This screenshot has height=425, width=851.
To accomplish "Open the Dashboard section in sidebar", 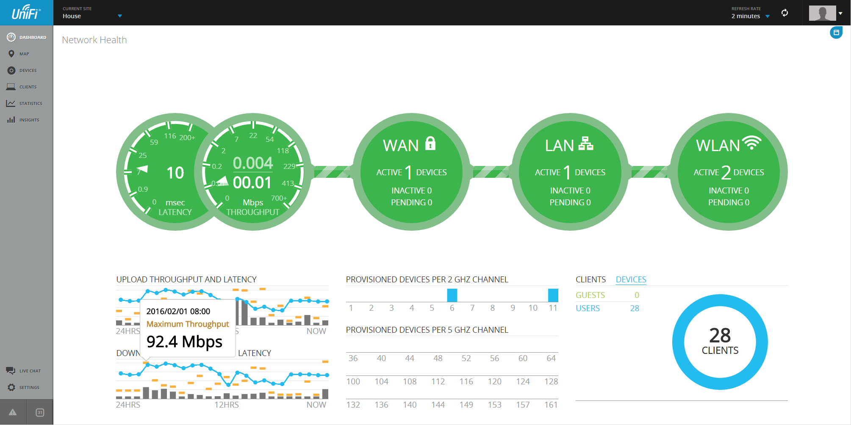I will [27, 37].
